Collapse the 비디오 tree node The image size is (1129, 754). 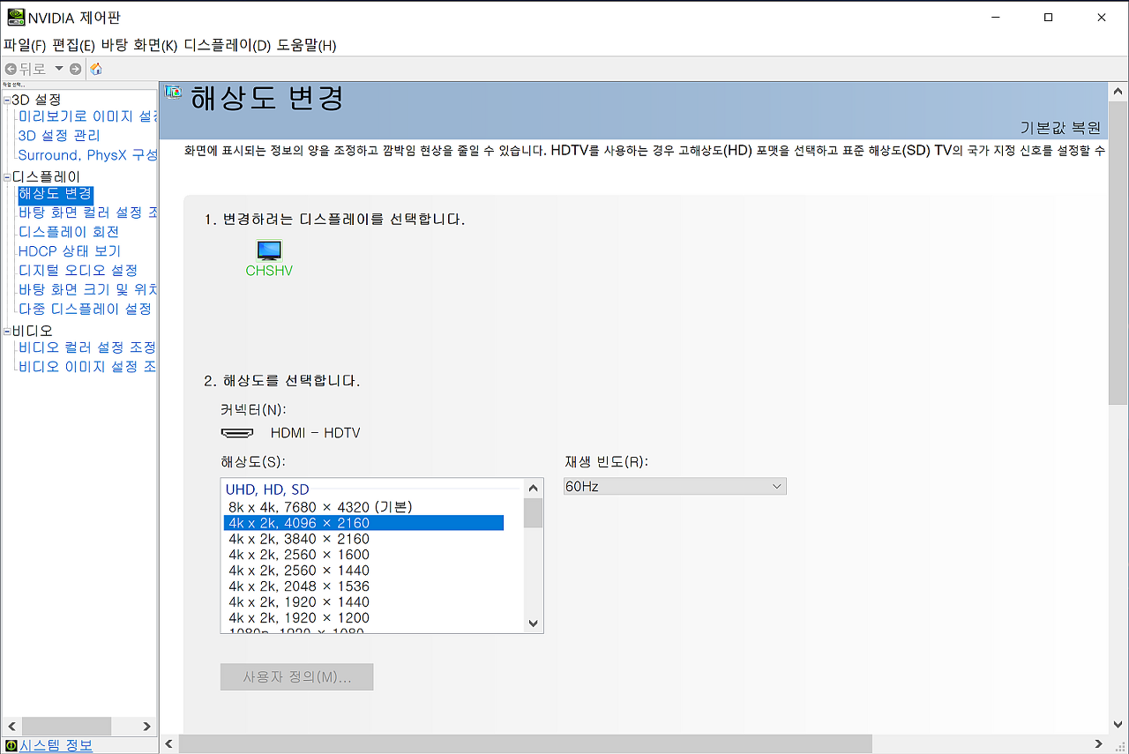[7, 331]
